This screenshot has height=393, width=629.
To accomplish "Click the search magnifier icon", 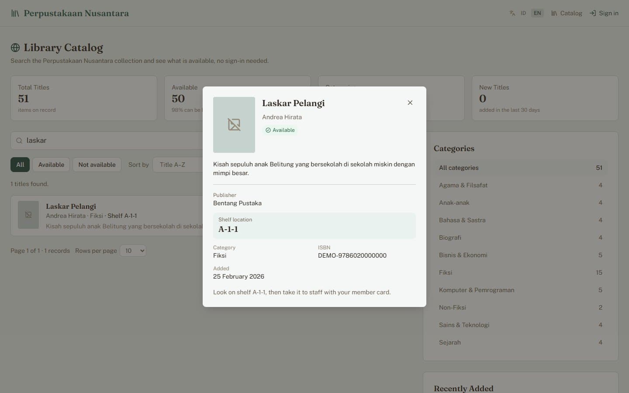I will 19,141.
